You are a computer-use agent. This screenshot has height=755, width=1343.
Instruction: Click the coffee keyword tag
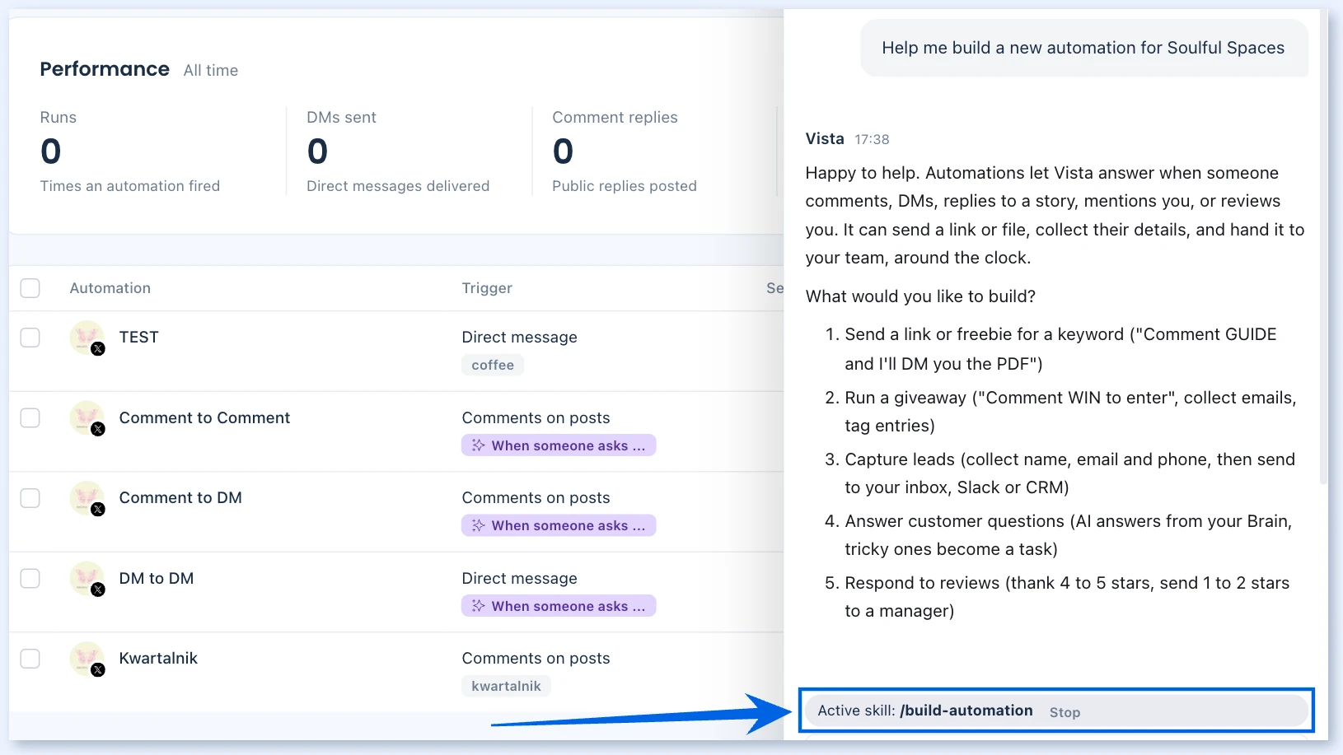(493, 365)
